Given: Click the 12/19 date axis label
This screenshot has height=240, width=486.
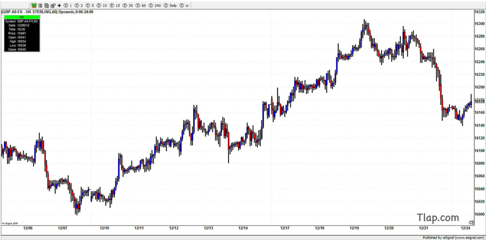Looking at the screenshot, I should point(355,228).
